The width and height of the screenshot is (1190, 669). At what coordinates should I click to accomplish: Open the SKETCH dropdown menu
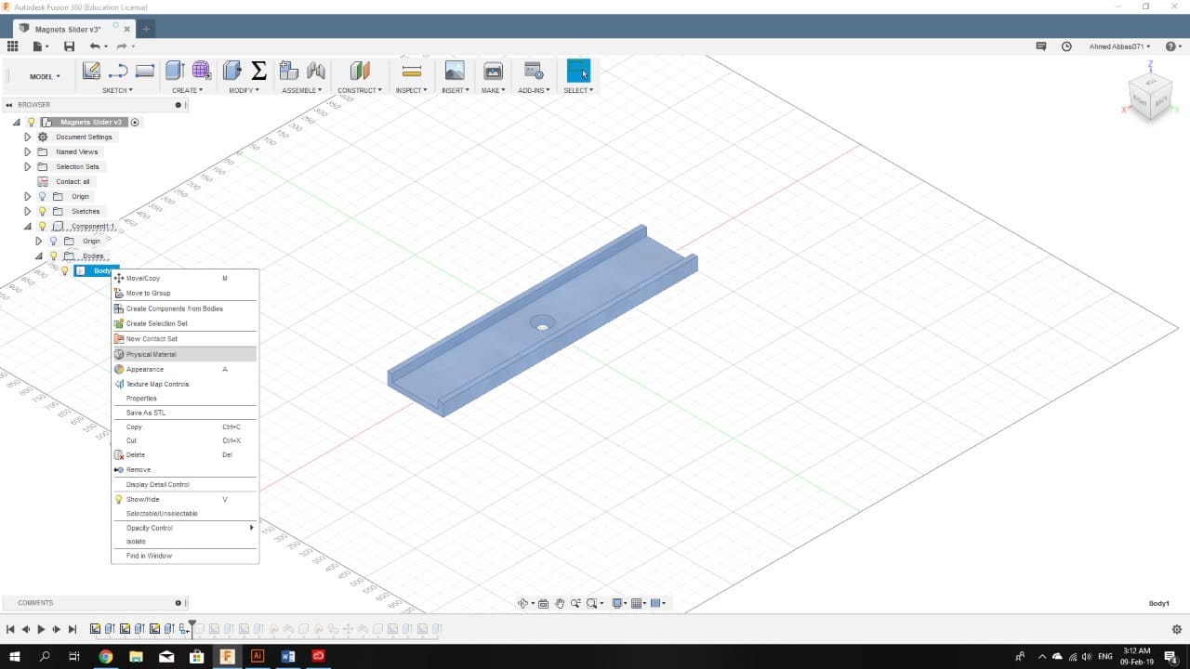117,90
